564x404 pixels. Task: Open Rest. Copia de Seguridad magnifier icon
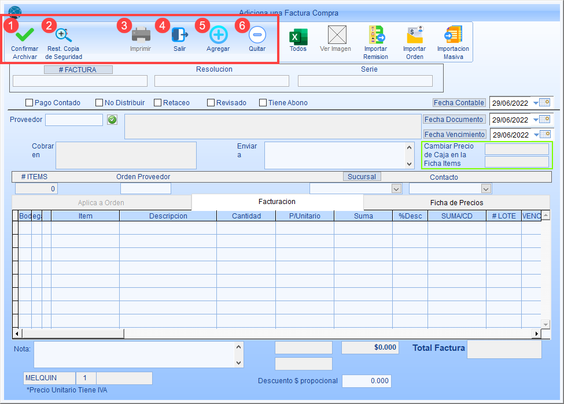(64, 35)
